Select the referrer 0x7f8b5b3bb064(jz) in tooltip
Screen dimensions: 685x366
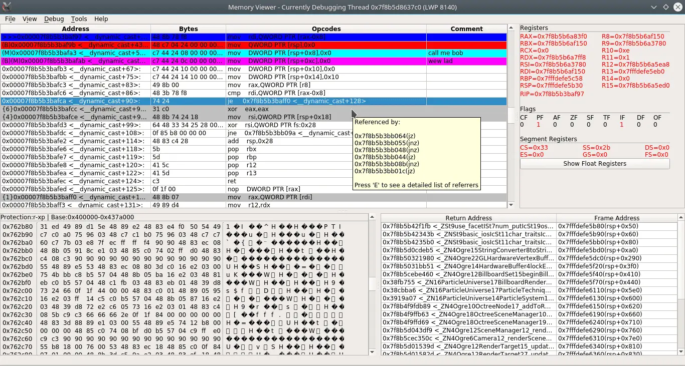(x=385, y=136)
